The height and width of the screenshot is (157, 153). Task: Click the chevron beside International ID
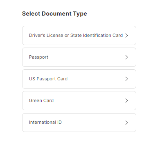126,123
